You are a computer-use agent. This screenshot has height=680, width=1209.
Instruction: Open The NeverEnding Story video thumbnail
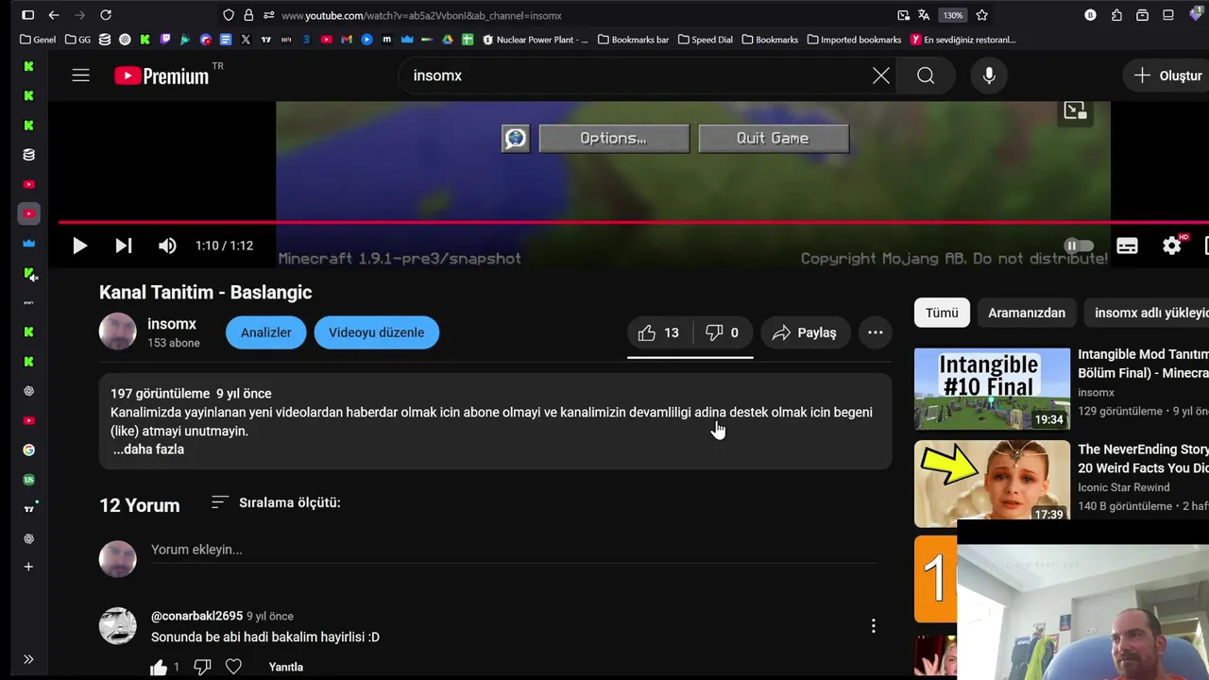click(992, 484)
